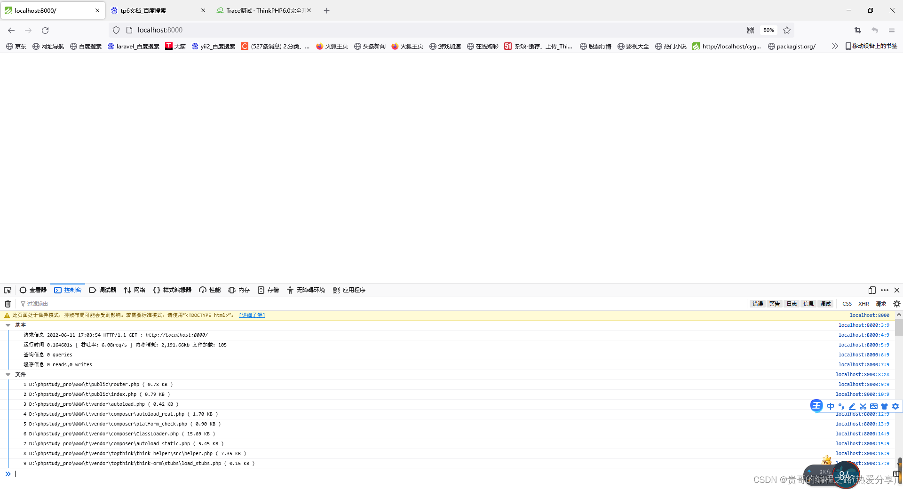The height and width of the screenshot is (489, 903).
Task: Go back to the previous page
Action: coord(11,30)
